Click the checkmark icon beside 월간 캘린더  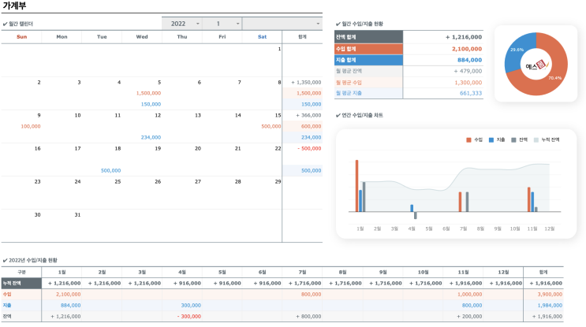pyautogui.click(x=5, y=24)
